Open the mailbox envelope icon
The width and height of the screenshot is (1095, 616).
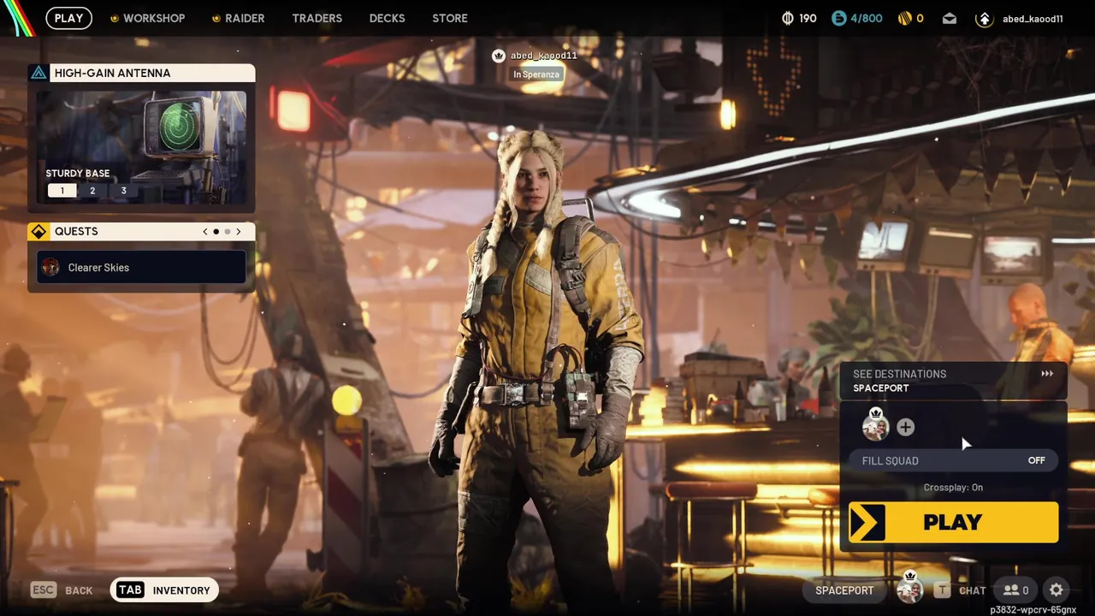click(x=950, y=18)
